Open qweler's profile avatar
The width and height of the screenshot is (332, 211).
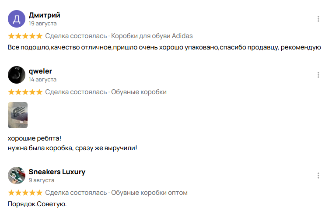[x=17, y=75]
